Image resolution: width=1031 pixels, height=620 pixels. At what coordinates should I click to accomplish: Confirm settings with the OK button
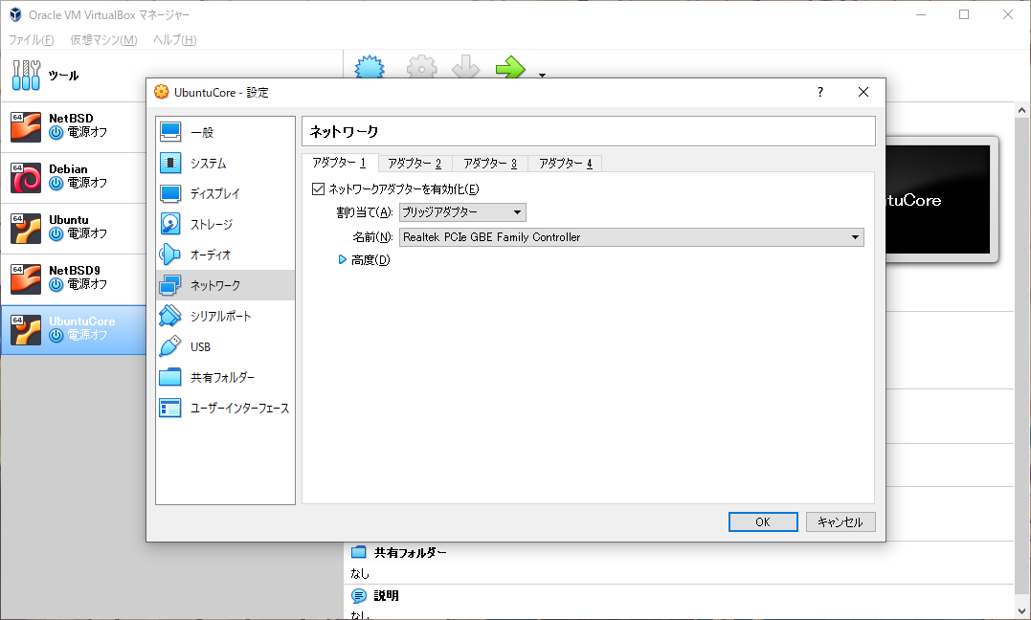tap(763, 522)
